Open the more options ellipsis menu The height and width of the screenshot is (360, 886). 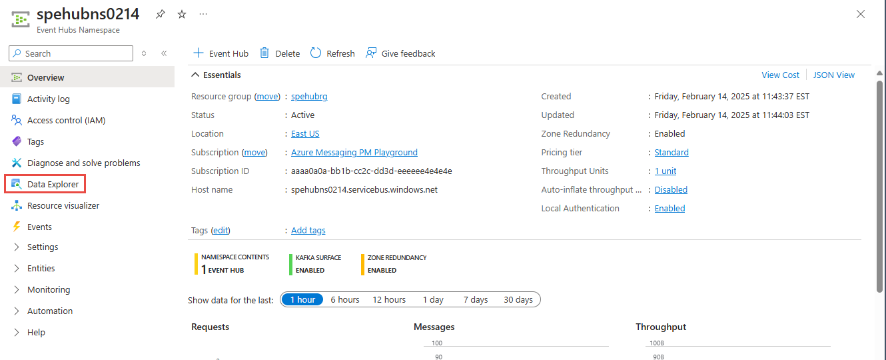click(x=203, y=14)
